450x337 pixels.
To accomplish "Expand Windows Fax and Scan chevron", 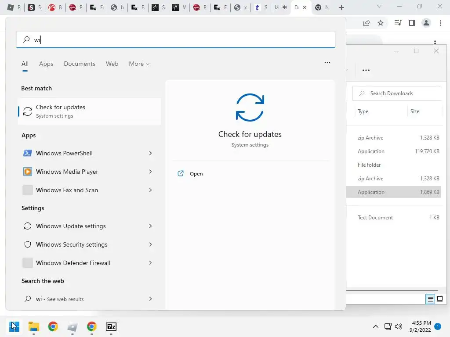I will [150, 190].
